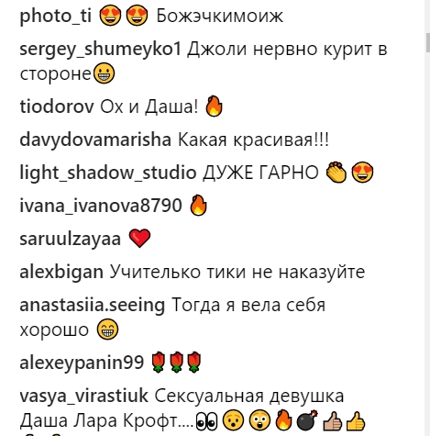Screen dimensions: 430x436
Task: Open alexbigan's profile
Action: tap(61, 272)
